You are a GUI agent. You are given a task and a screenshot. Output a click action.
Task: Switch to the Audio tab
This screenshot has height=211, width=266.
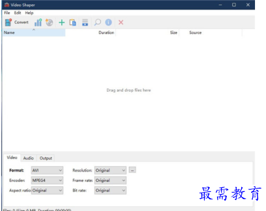(x=29, y=158)
